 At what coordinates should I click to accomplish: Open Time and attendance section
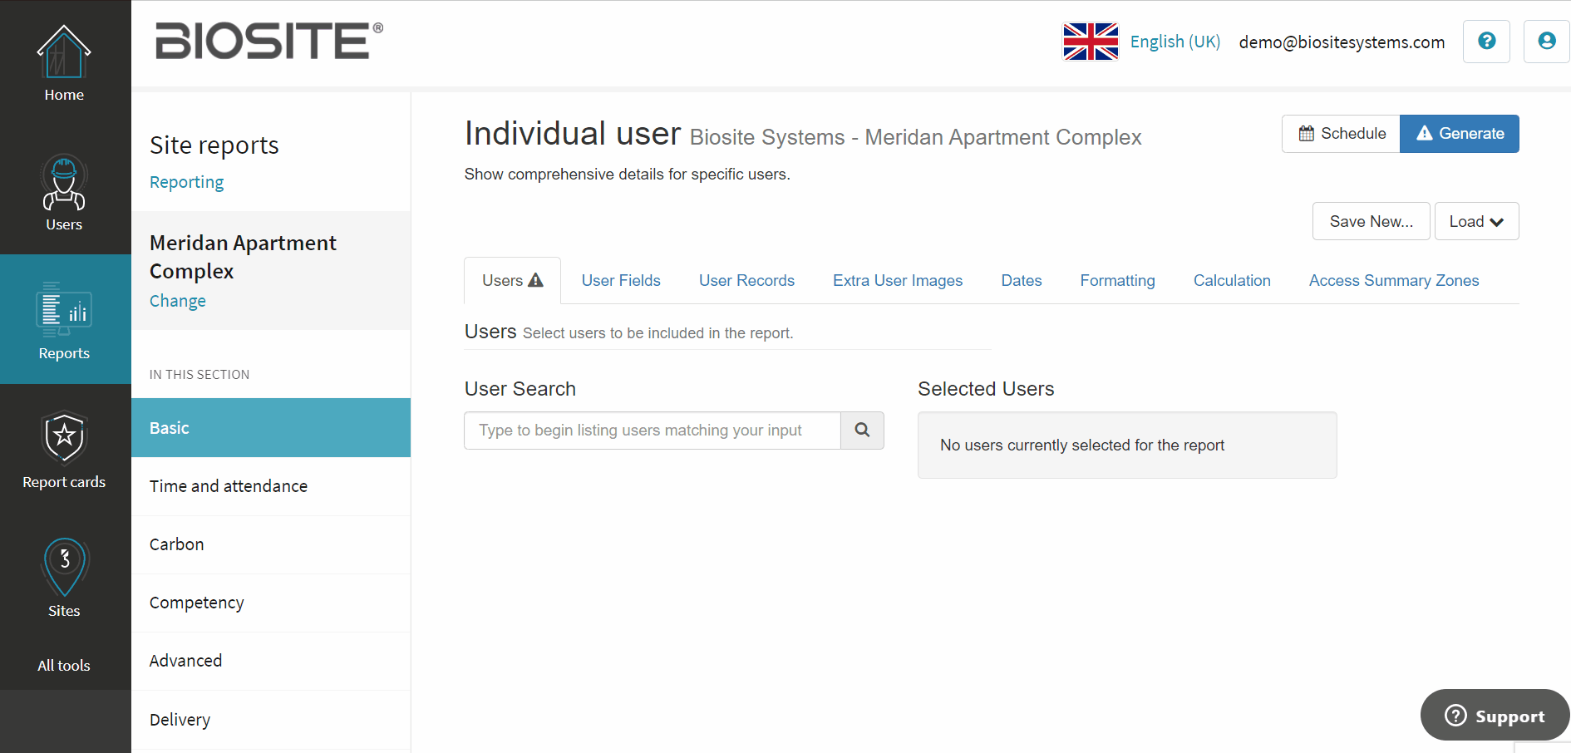pos(271,486)
